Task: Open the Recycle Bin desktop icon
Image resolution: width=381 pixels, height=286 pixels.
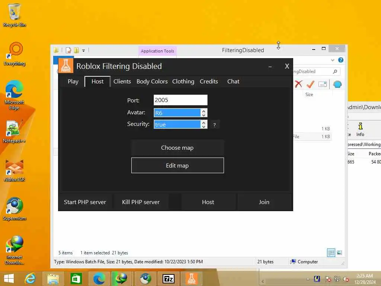Action: [15, 15]
